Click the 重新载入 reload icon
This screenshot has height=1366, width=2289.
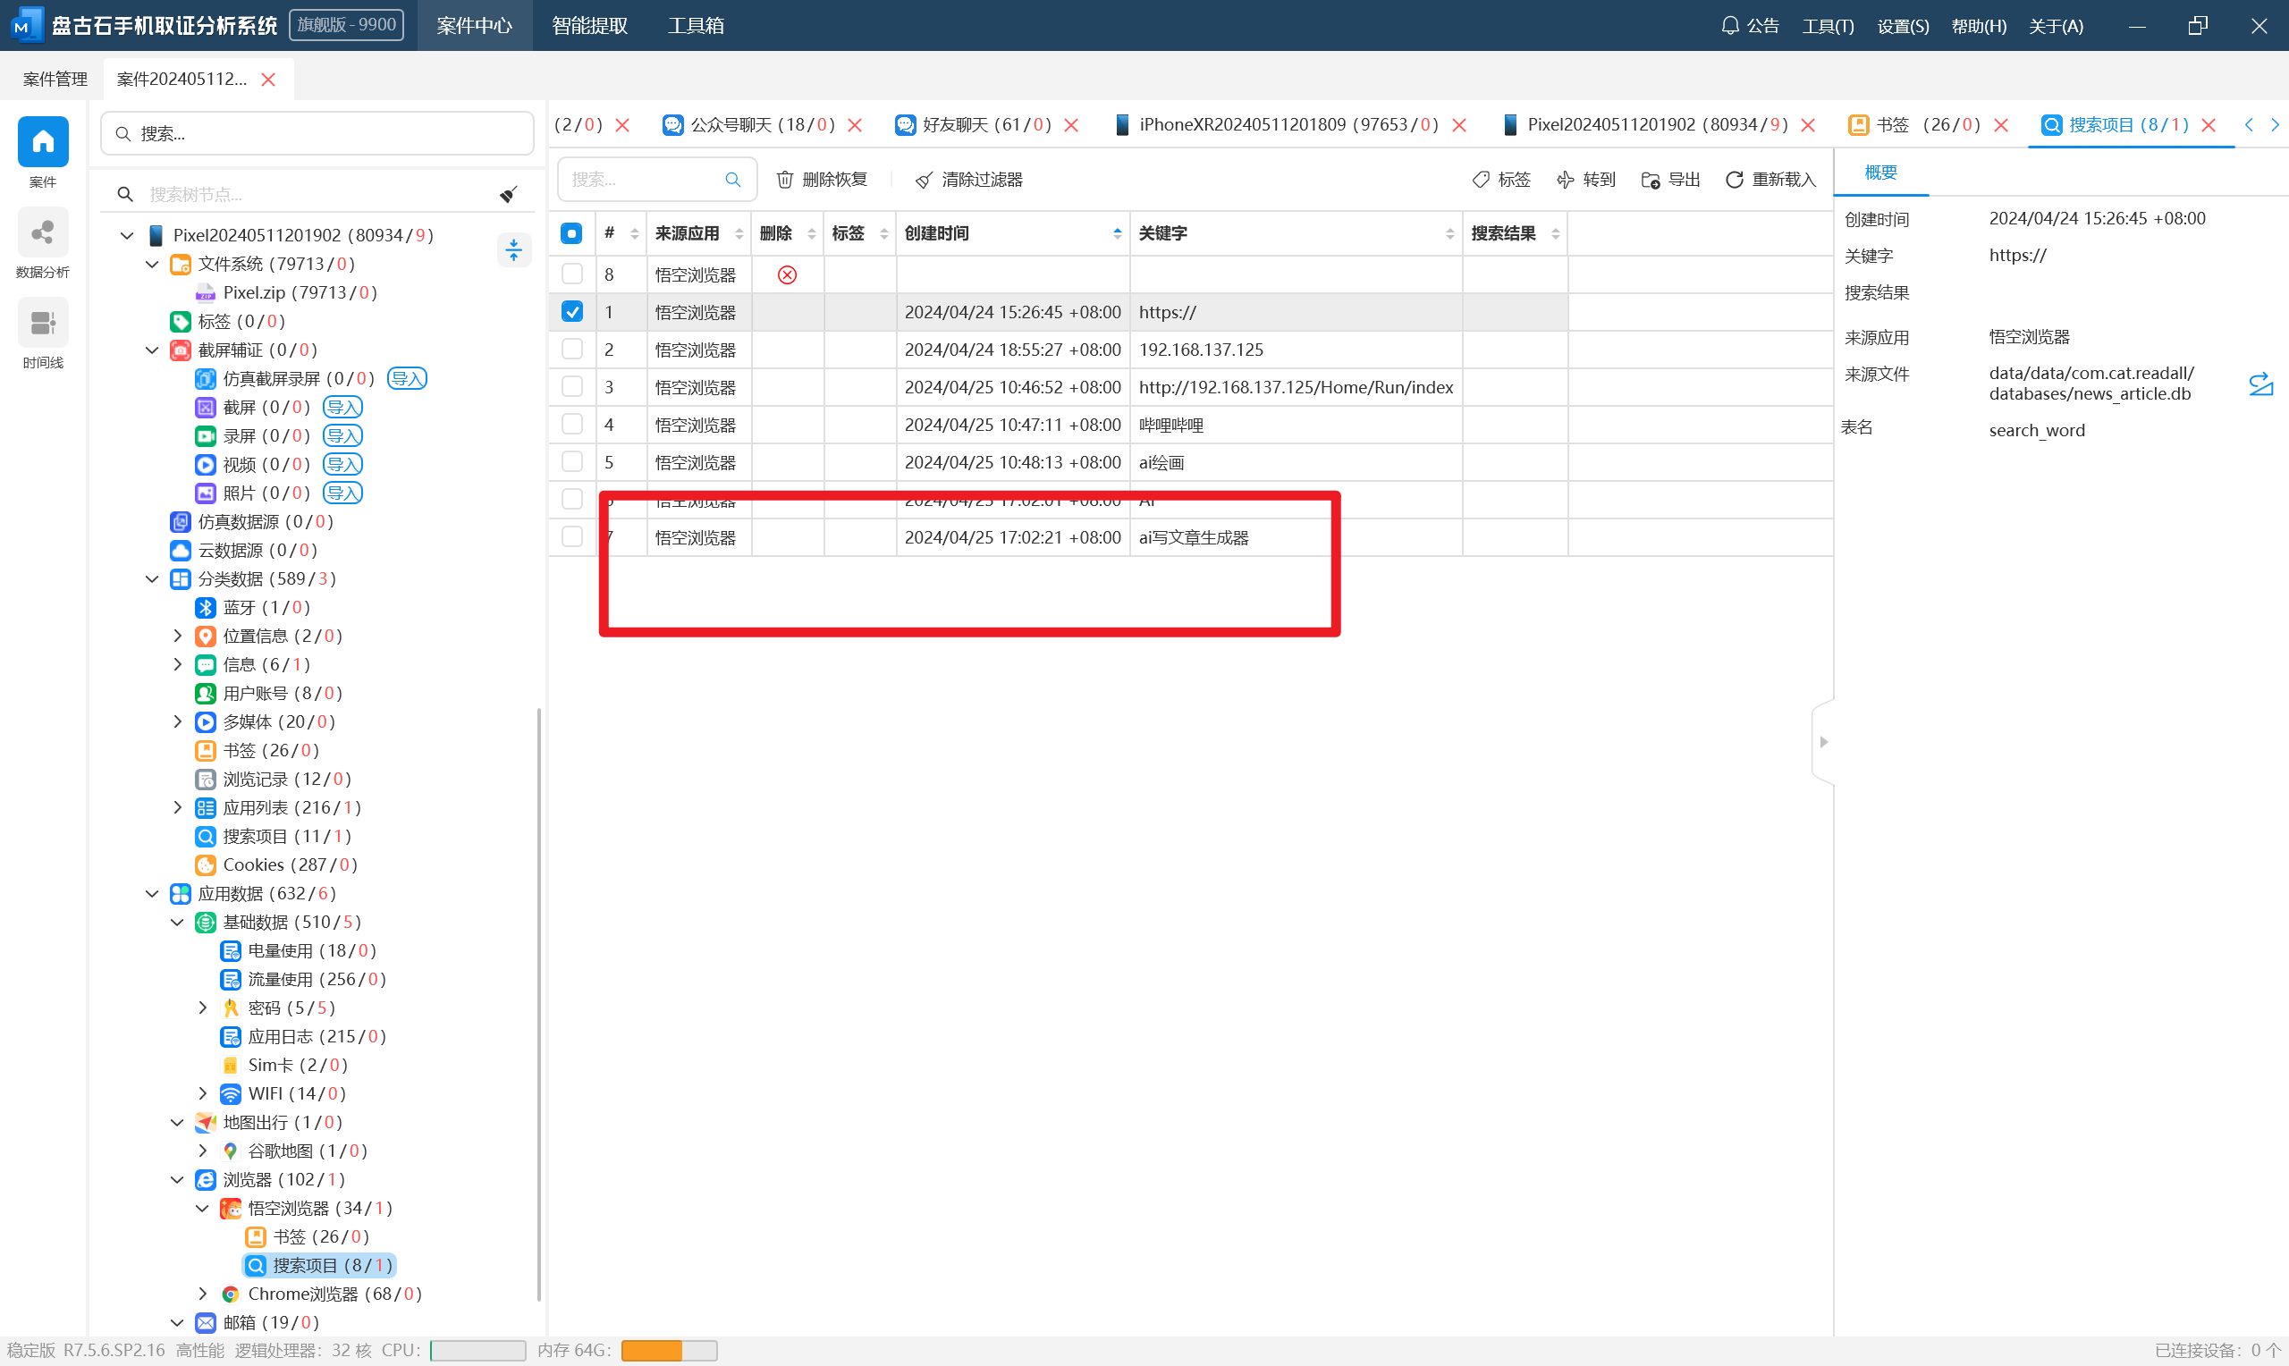(1734, 180)
